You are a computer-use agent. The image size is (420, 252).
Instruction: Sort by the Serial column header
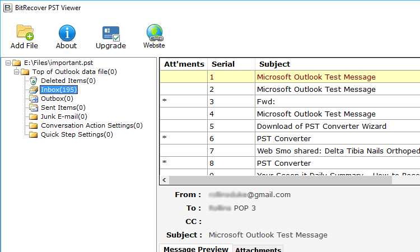(x=231, y=64)
